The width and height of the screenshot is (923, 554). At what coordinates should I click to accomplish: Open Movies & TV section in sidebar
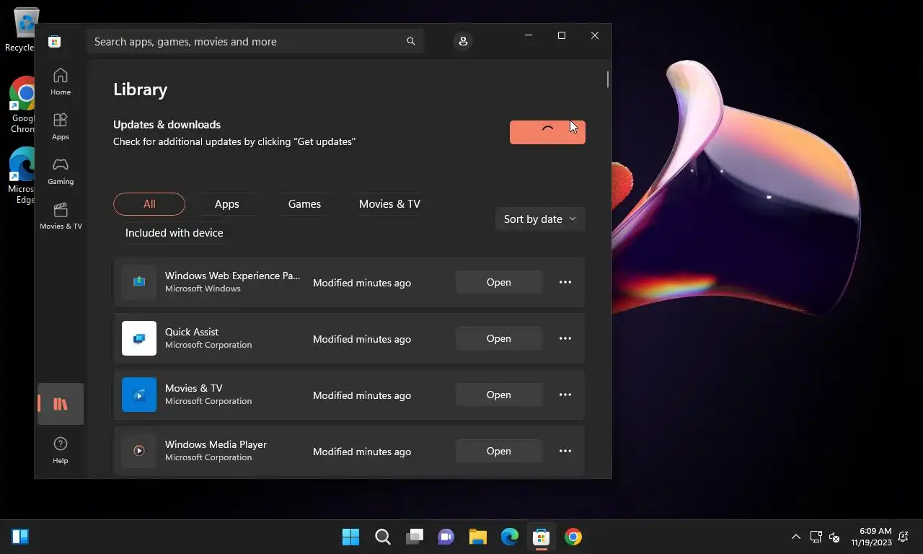tap(61, 216)
